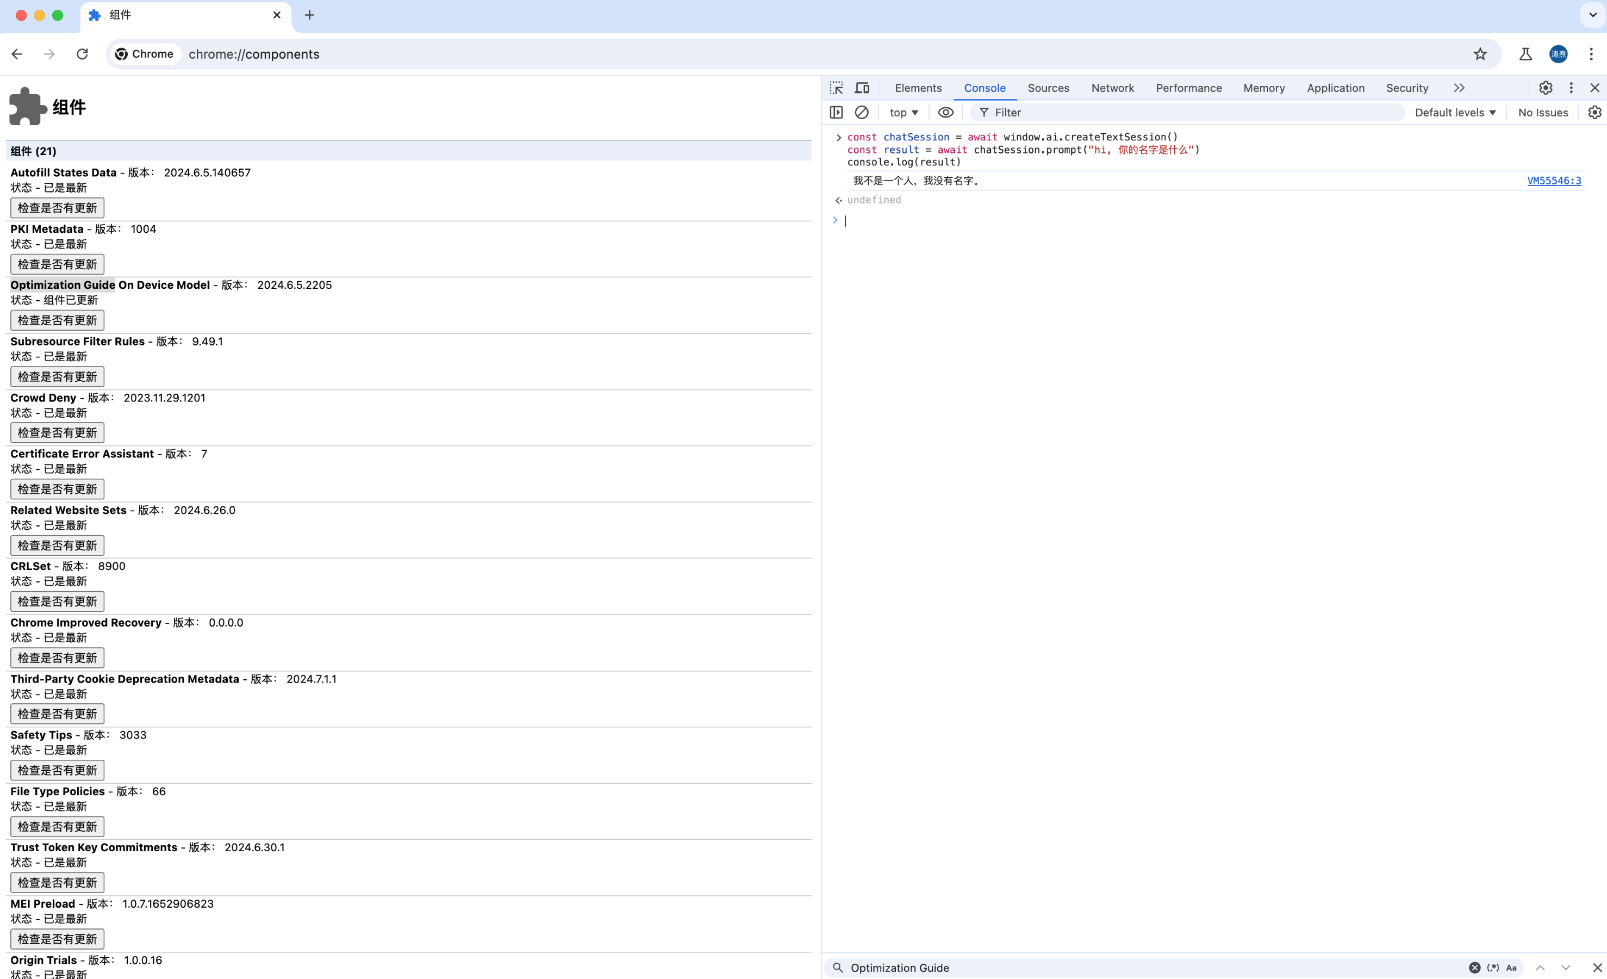This screenshot has height=979, width=1607.
Task: Toggle regular expression search option
Action: pyautogui.click(x=1493, y=967)
